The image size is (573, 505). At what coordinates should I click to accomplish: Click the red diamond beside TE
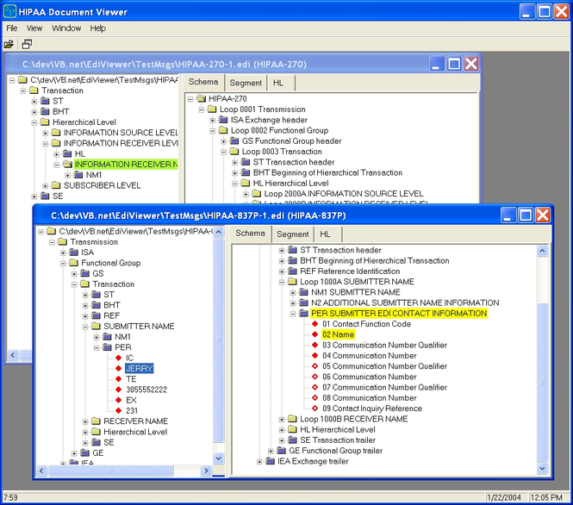118,378
